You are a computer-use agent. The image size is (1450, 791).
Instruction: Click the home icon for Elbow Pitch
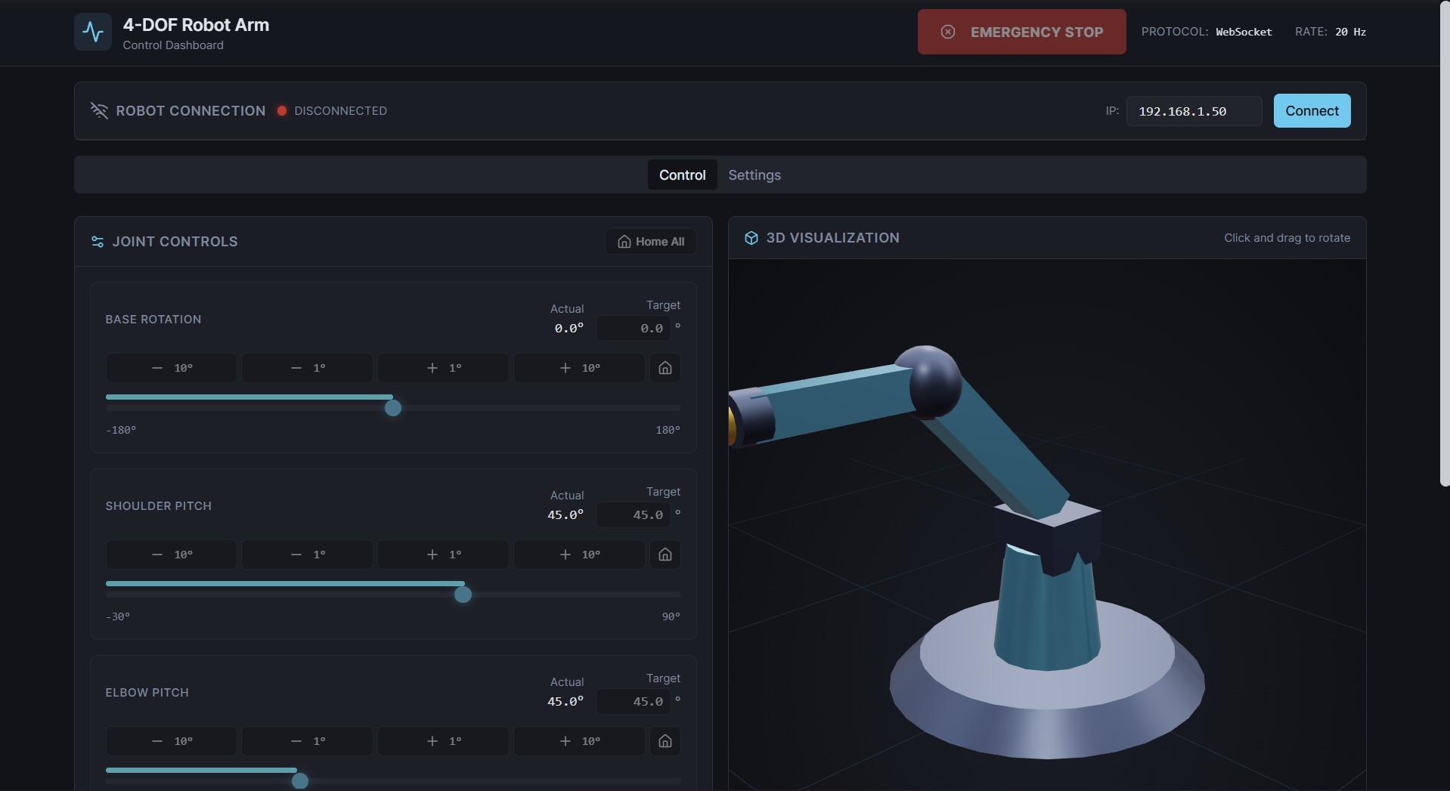point(665,741)
